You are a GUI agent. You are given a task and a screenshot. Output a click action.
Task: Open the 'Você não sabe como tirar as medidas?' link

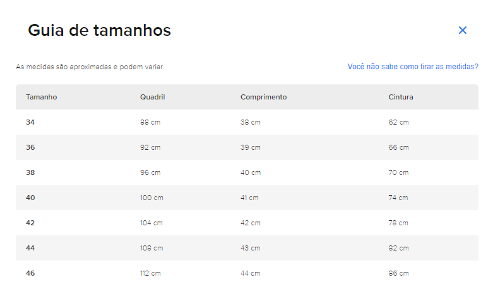[413, 67]
